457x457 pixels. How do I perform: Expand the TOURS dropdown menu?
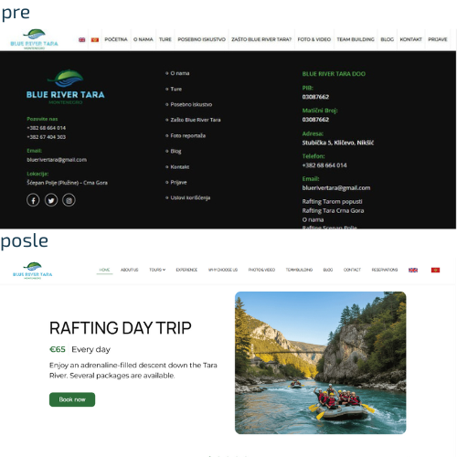point(157,270)
